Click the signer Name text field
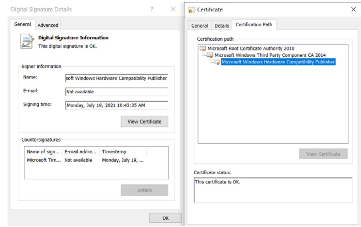Viewport: 361px width, 227px height. click(116, 78)
